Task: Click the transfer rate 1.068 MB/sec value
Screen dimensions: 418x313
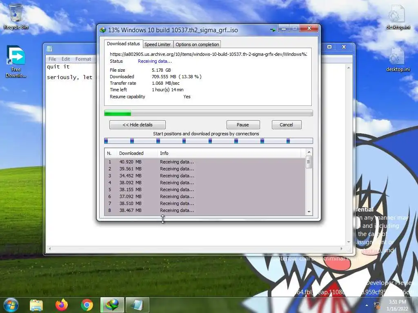Action: (166, 83)
